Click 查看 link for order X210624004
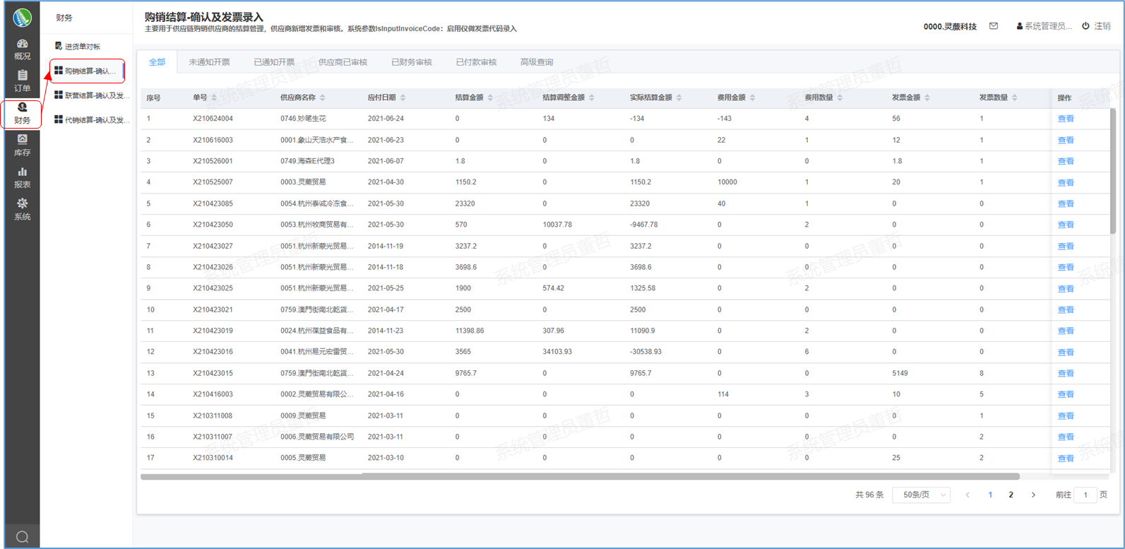The image size is (1125, 549). click(1065, 119)
